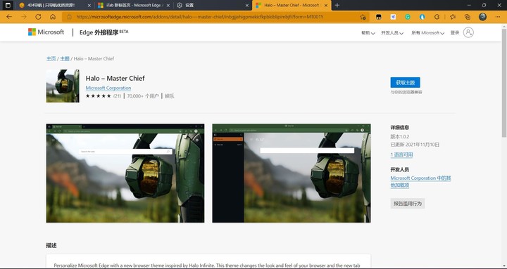
Task: Click the 报告滥用行为 button
Action: (x=408, y=204)
